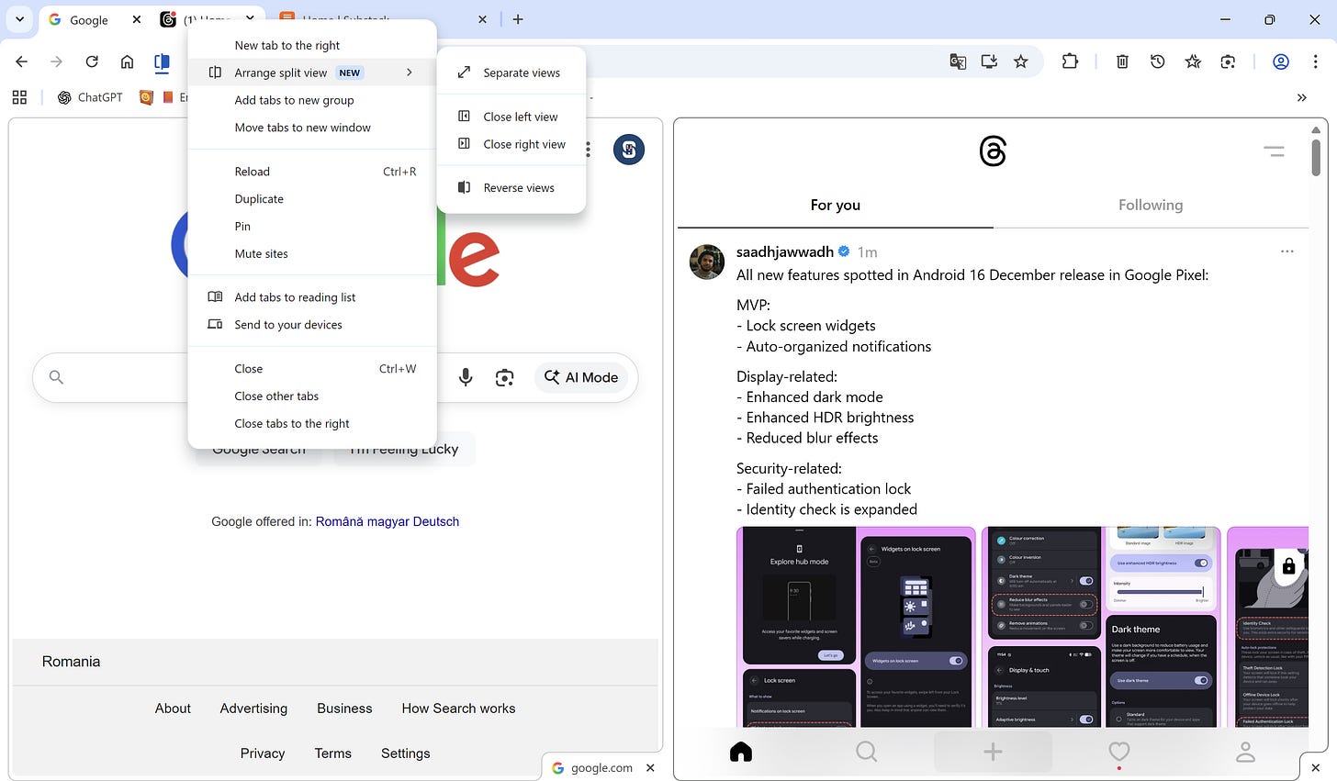This screenshot has width=1337, height=781.
Task: Open the Threads hamburger menu
Action: click(1274, 151)
